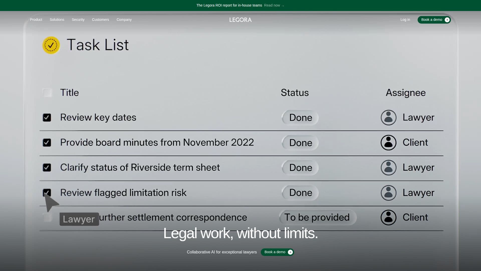Viewport: 481px width, 271px height.
Task: Check the settlement correspondence row checkbox
Action: 47,217
